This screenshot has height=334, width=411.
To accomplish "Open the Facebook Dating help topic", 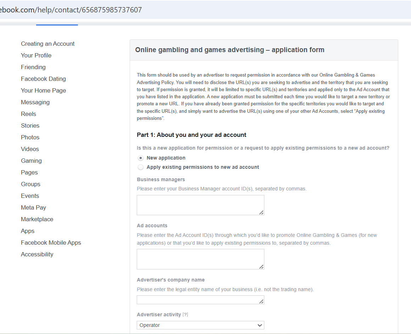I will tap(43, 79).
